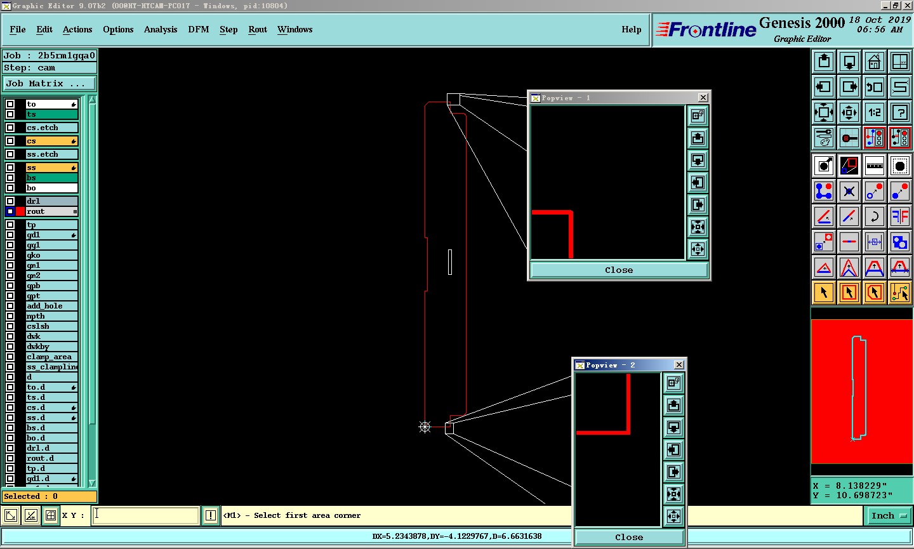
Task: Click the grid snap icon beside X Y
Action: 50,515
